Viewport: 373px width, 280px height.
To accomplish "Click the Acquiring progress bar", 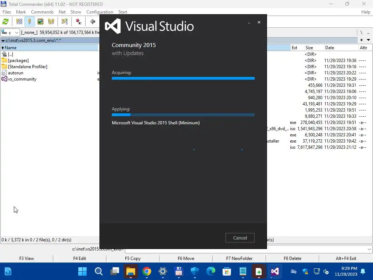I will click(183, 78).
